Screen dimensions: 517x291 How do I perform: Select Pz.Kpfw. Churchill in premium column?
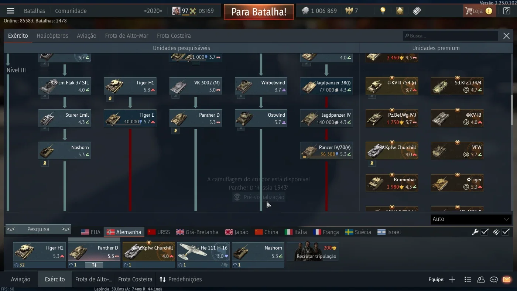(392, 151)
